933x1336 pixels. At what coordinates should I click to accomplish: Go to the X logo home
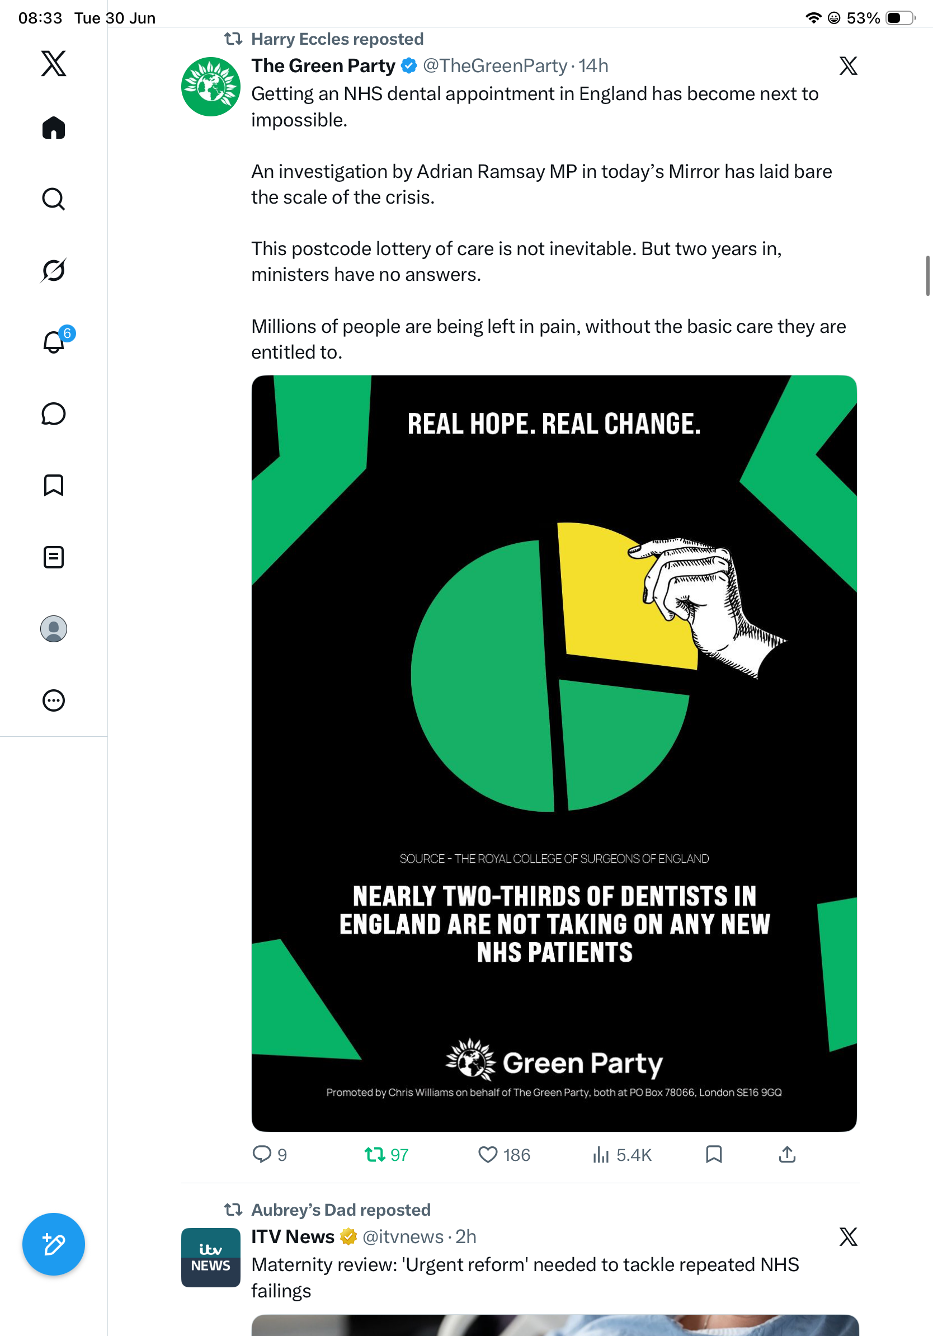(54, 63)
